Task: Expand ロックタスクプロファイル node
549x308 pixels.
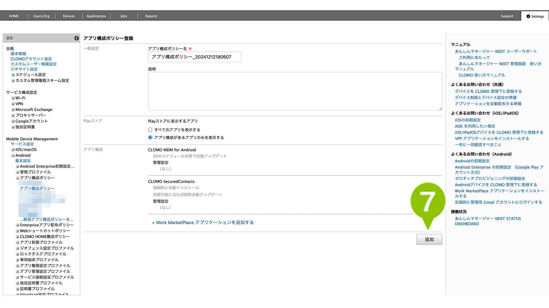Action: pyautogui.click(x=18, y=254)
